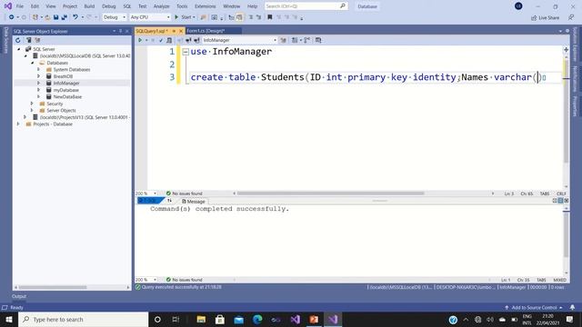Click the Object Explorer horizontal scrollbar
Viewport: 582px width, 327px height.
pyautogui.click(x=53, y=287)
